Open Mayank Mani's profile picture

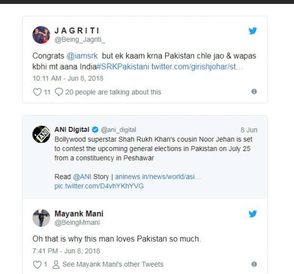tap(41, 218)
